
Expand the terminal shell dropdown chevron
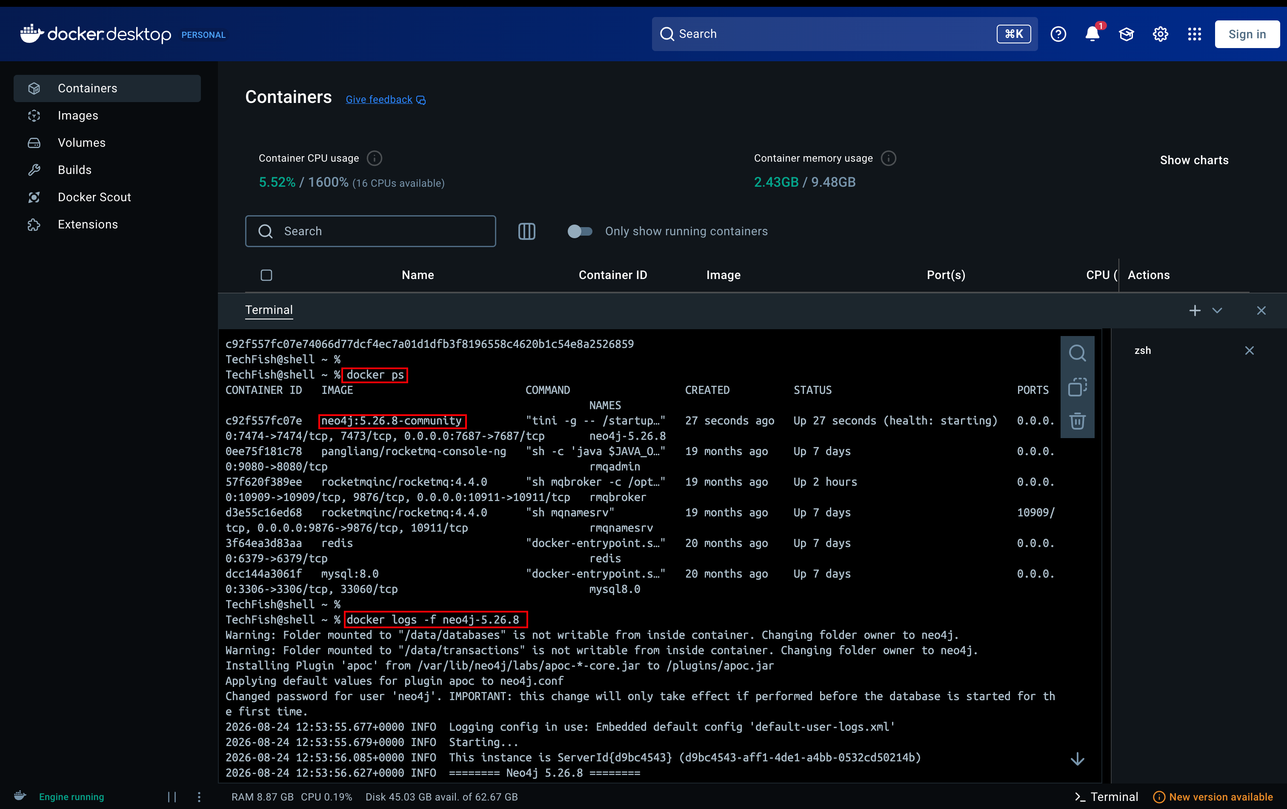[1217, 310]
